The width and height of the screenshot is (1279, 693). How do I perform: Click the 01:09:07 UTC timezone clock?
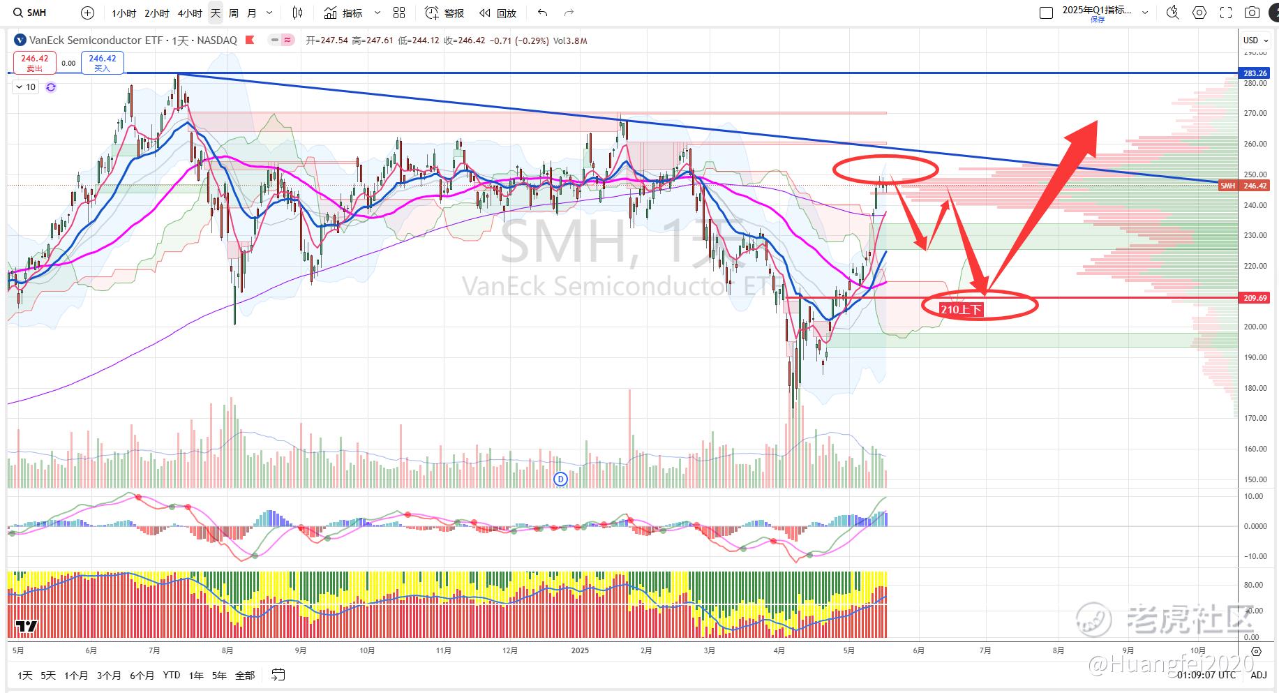(x=1206, y=675)
